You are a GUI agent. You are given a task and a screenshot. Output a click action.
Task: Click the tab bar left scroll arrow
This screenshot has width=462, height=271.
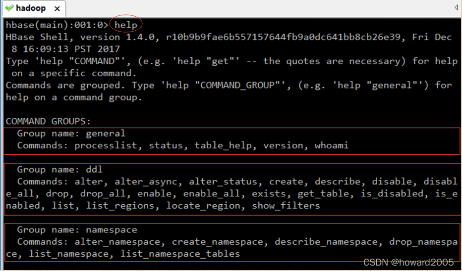(x=456, y=7)
